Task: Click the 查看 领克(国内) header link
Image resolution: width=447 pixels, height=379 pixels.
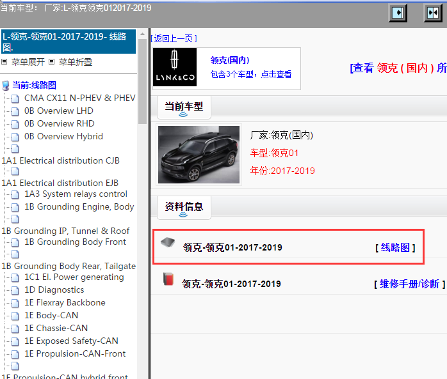Action: [398, 68]
